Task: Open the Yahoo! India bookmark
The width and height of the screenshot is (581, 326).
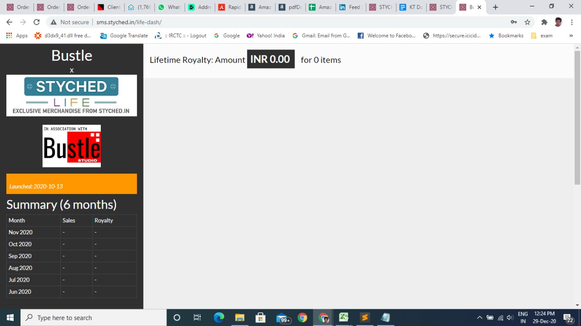Action: click(266, 35)
